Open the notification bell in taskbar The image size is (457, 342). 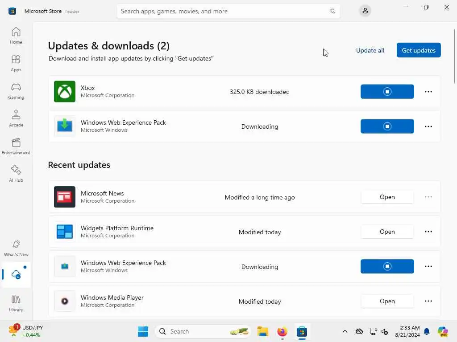[x=427, y=331]
